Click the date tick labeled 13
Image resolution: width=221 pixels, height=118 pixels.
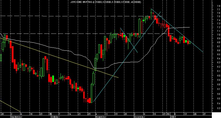pos(186,114)
